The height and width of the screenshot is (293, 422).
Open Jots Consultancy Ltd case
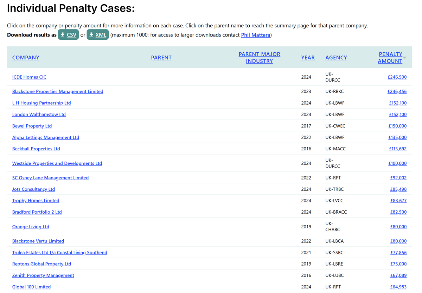pos(33,189)
